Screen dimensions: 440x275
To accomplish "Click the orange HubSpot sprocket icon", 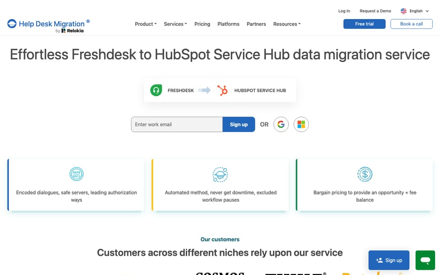I will [222, 90].
